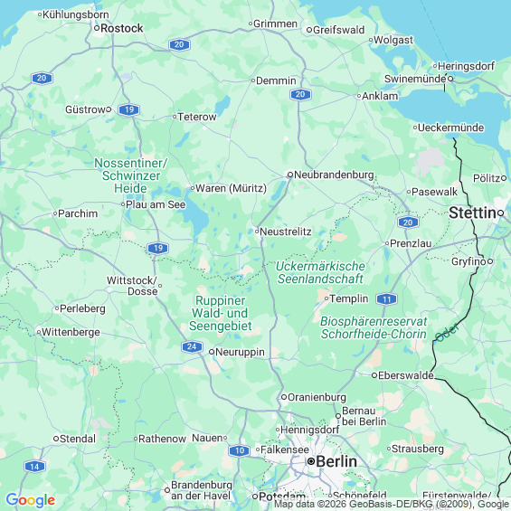
Task: Click the Google logo in the corner
Action: 31,500
